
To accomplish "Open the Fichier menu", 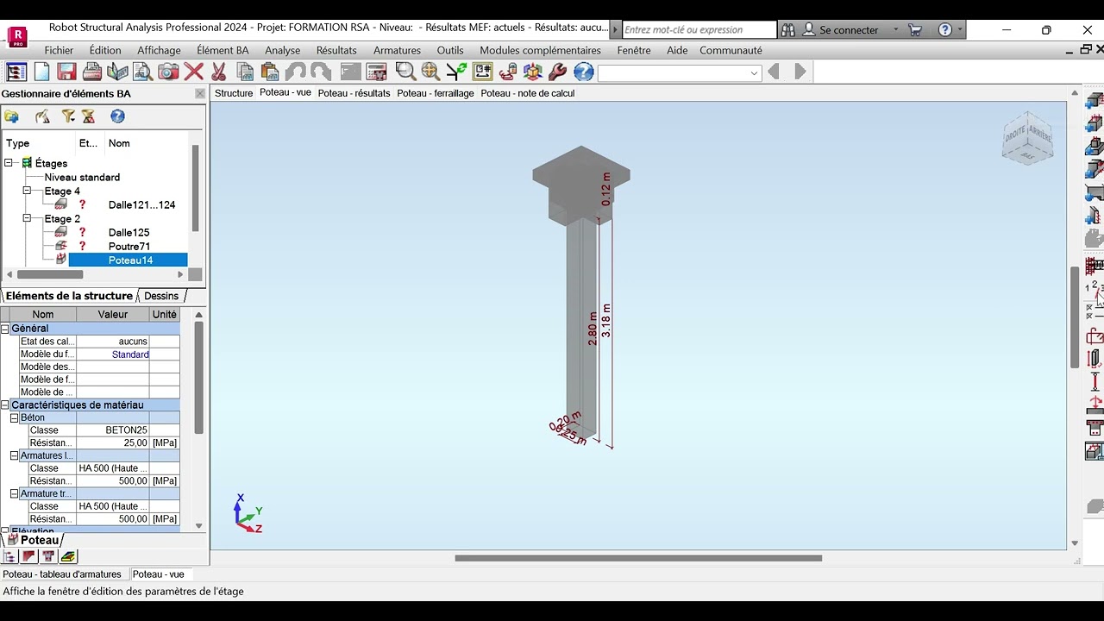I will 60,50.
